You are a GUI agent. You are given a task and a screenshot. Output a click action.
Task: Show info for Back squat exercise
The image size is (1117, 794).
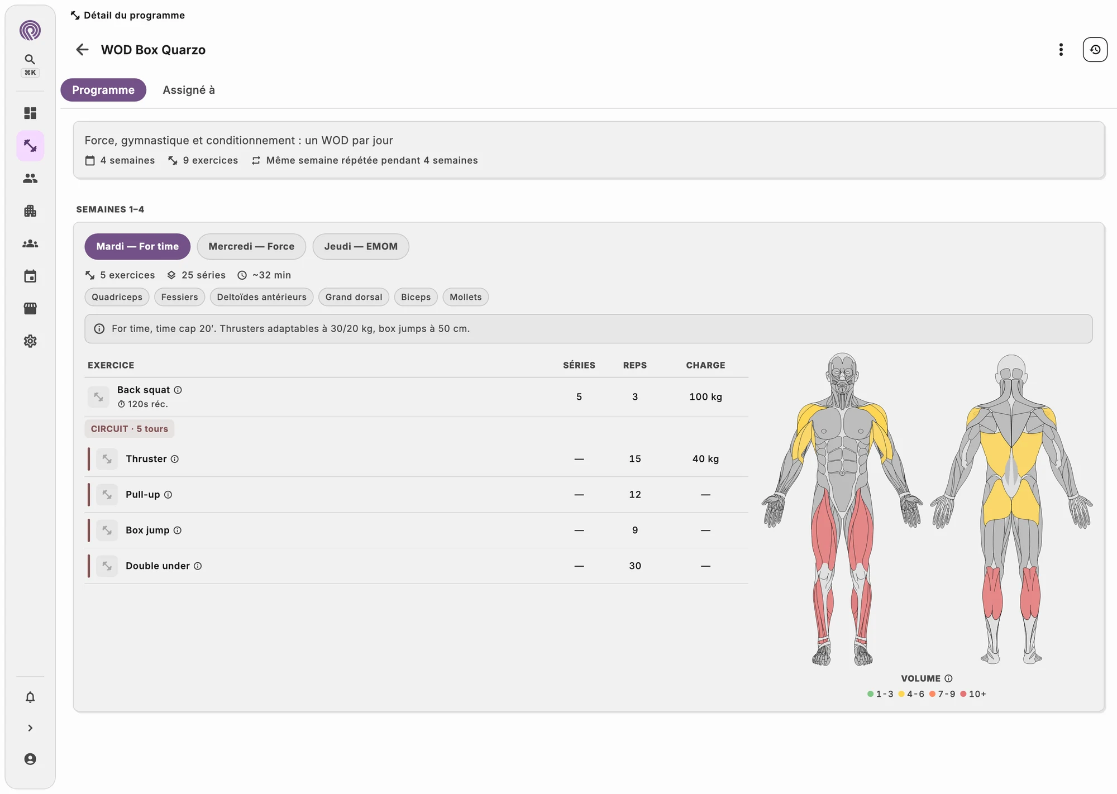pos(178,390)
